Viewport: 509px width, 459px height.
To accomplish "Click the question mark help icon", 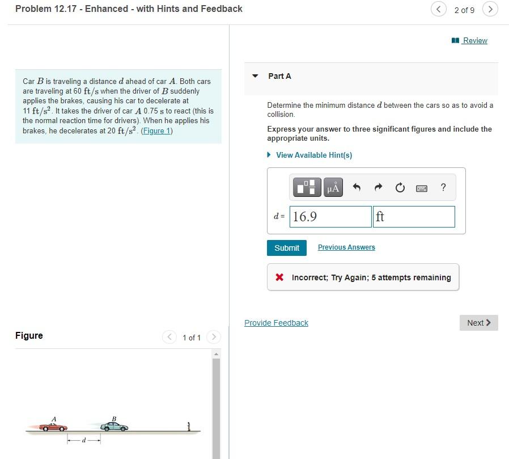I will [443, 187].
